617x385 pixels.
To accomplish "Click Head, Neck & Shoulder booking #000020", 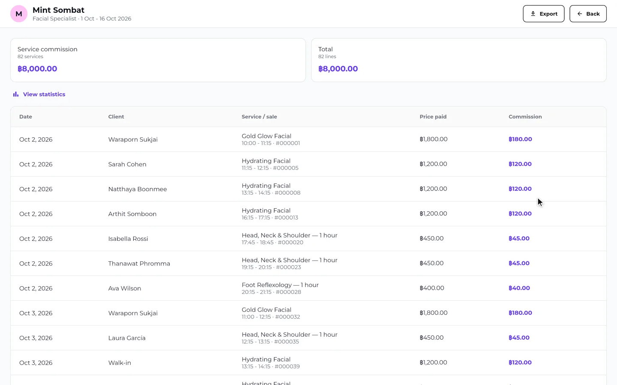I will point(290,239).
